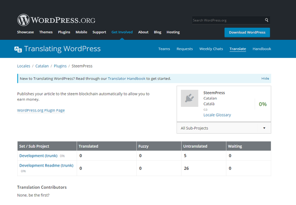This screenshot has height=205, width=296.
Task: Click the Plugins breadcrumb link
Action: [60, 66]
